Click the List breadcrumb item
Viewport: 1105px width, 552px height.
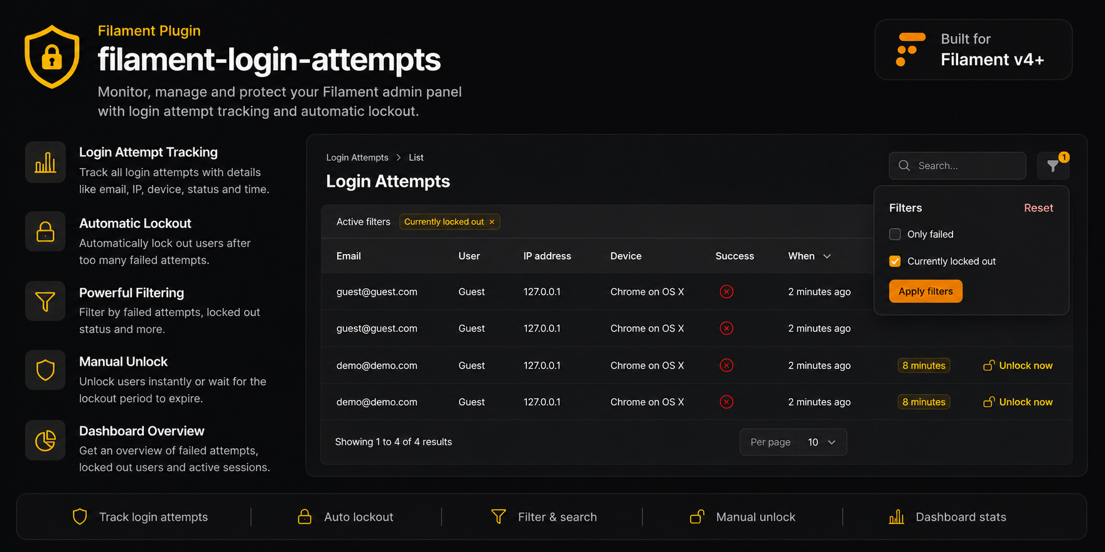click(416, 157)
